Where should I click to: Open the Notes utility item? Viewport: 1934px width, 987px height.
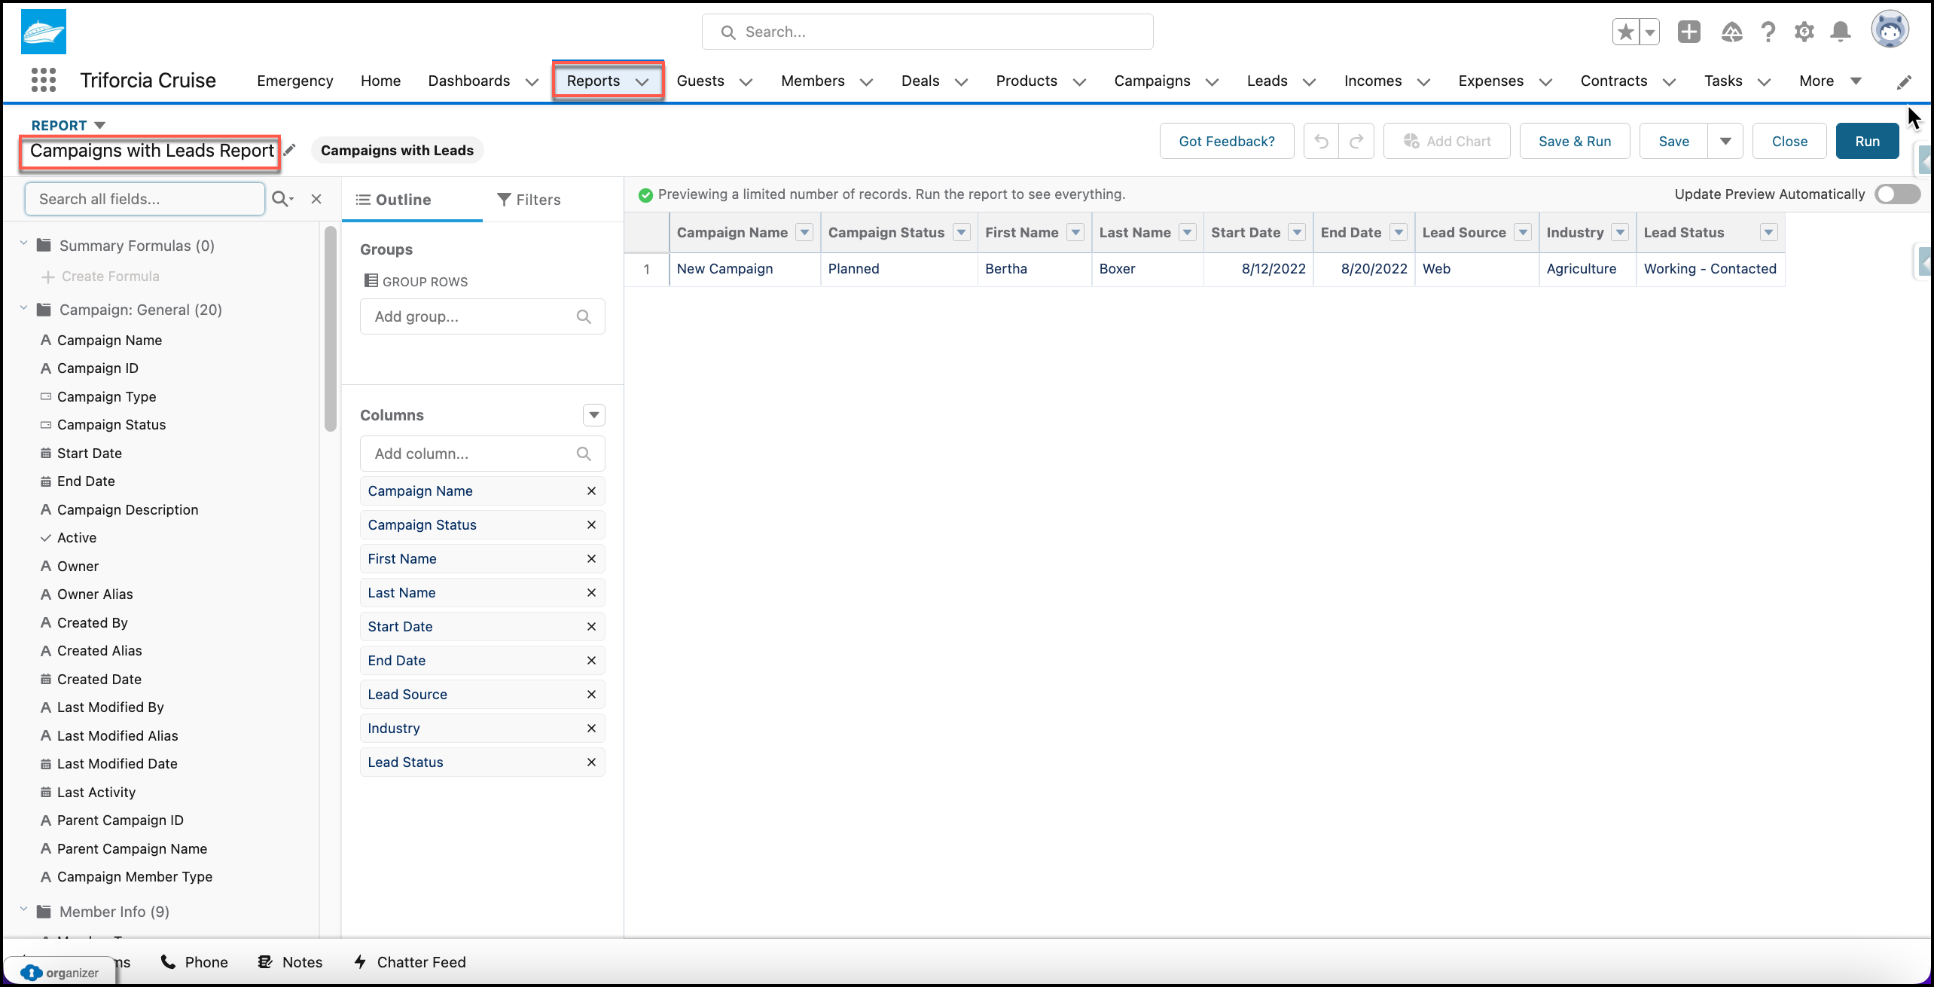pyautogui.click(x=290, y=962)
